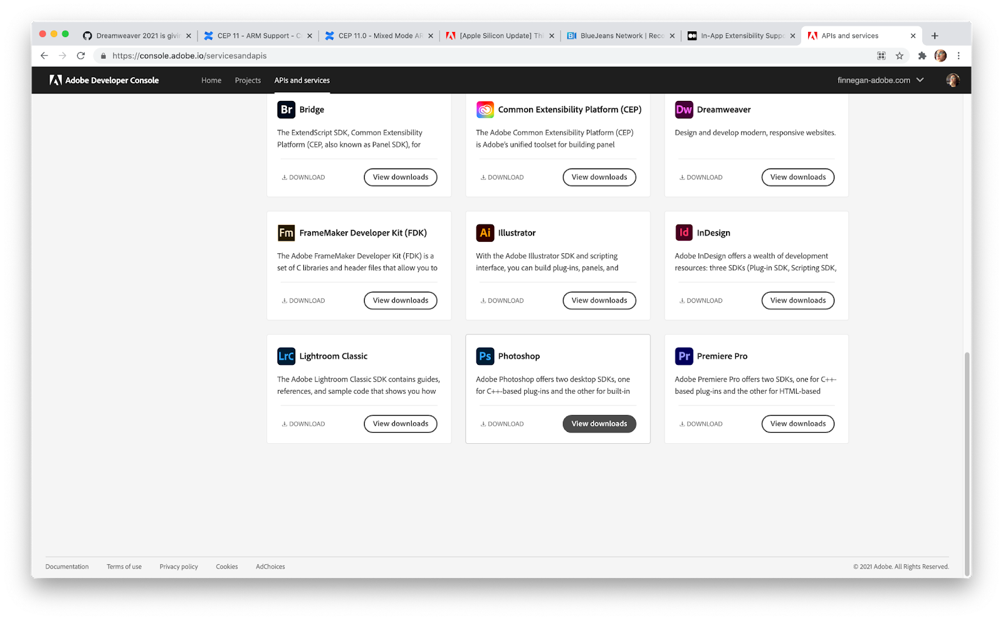Open the Home nav item
1003x620 pixels.
click(x=211, y=80)
